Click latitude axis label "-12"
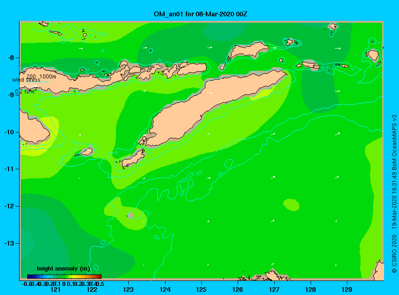This screenshot has height=295, width=399. point(9,206)
